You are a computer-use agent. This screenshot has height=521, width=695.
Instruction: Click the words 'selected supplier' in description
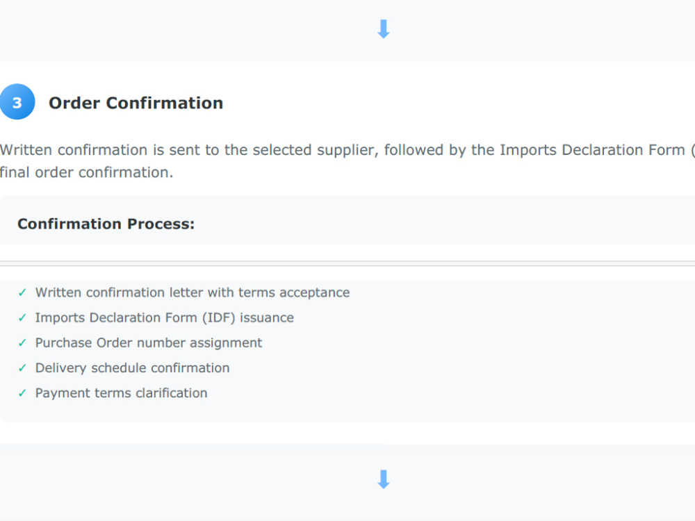[315, 150]
